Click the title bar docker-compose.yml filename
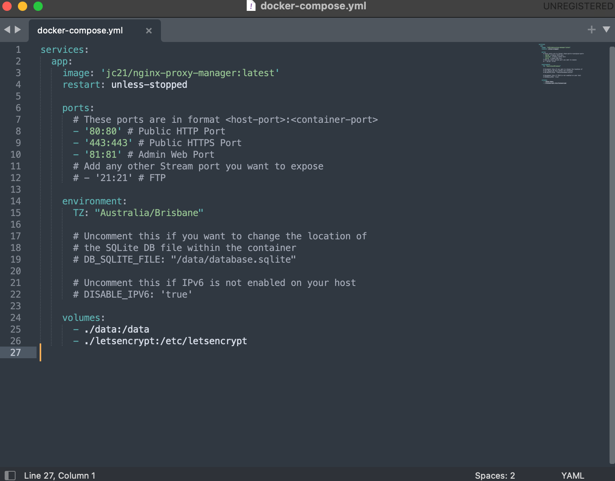The height and width of the screenshot is (481, 615). pos(313,6)
